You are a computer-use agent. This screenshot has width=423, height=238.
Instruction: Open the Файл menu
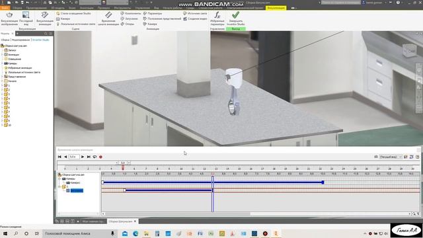pos(5,8)
